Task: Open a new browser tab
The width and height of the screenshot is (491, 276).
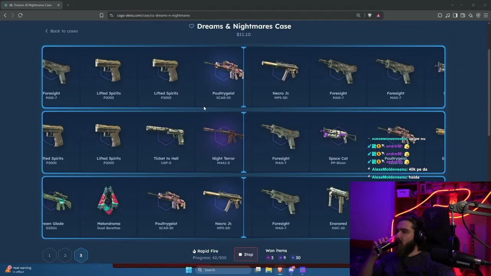Action: click(68, 5)
